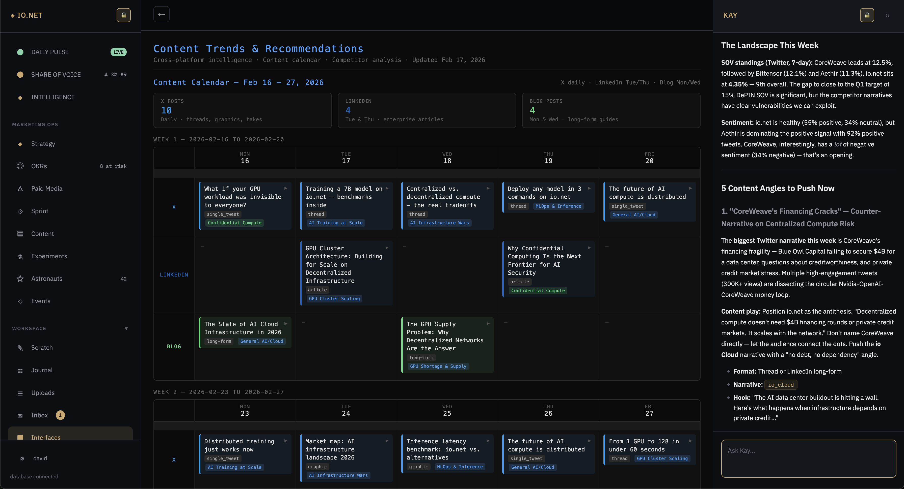904x489 pixels.
Task: Collapse the WORKSPACE section triangle
Action: (126, 328)
